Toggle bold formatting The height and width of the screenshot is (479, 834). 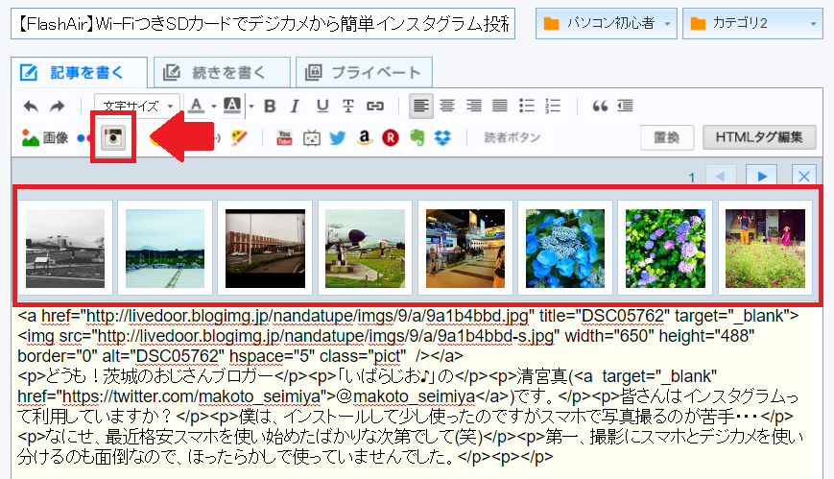(x=270, y=107)
